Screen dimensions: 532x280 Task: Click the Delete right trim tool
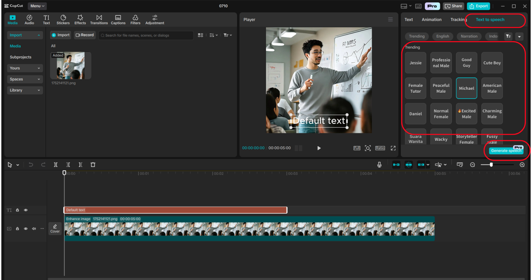click(x=81, y=165)
